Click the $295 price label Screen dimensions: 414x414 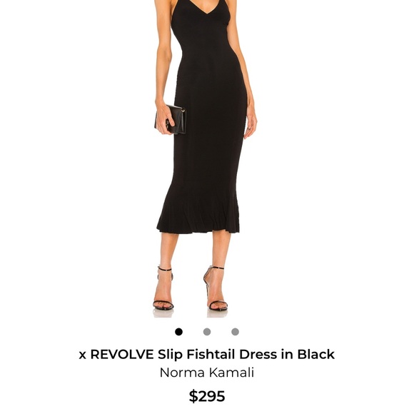207,396
